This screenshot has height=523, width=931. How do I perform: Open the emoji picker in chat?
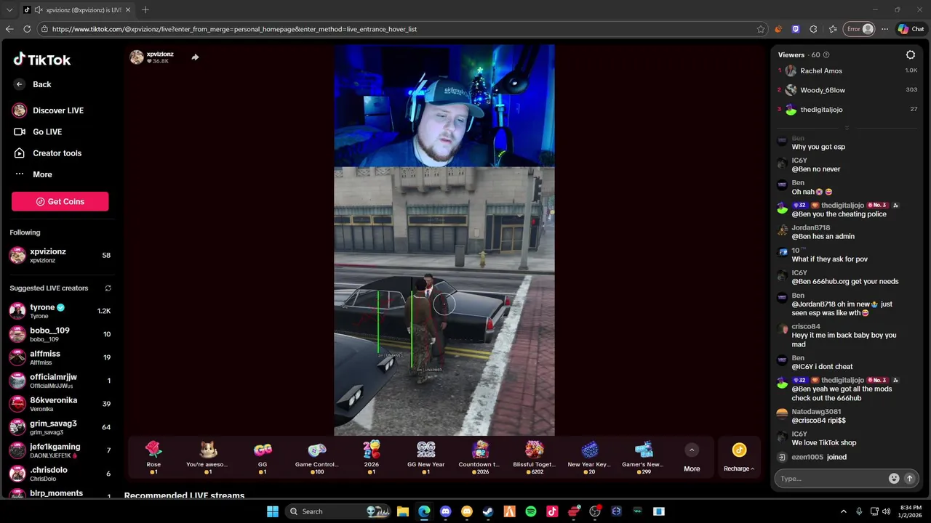click(x=894, y=479)
